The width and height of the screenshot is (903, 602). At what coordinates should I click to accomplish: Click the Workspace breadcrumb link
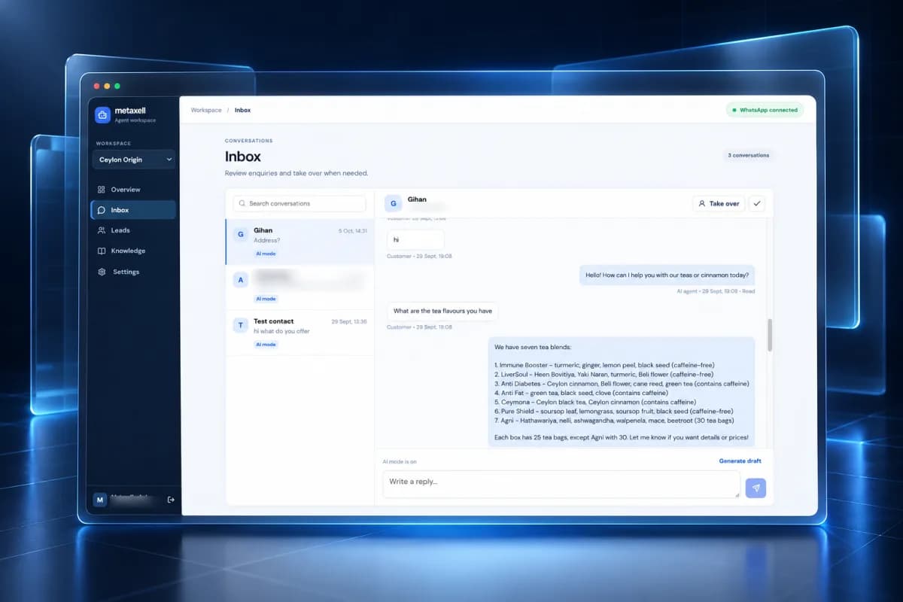tap(206, 110)
